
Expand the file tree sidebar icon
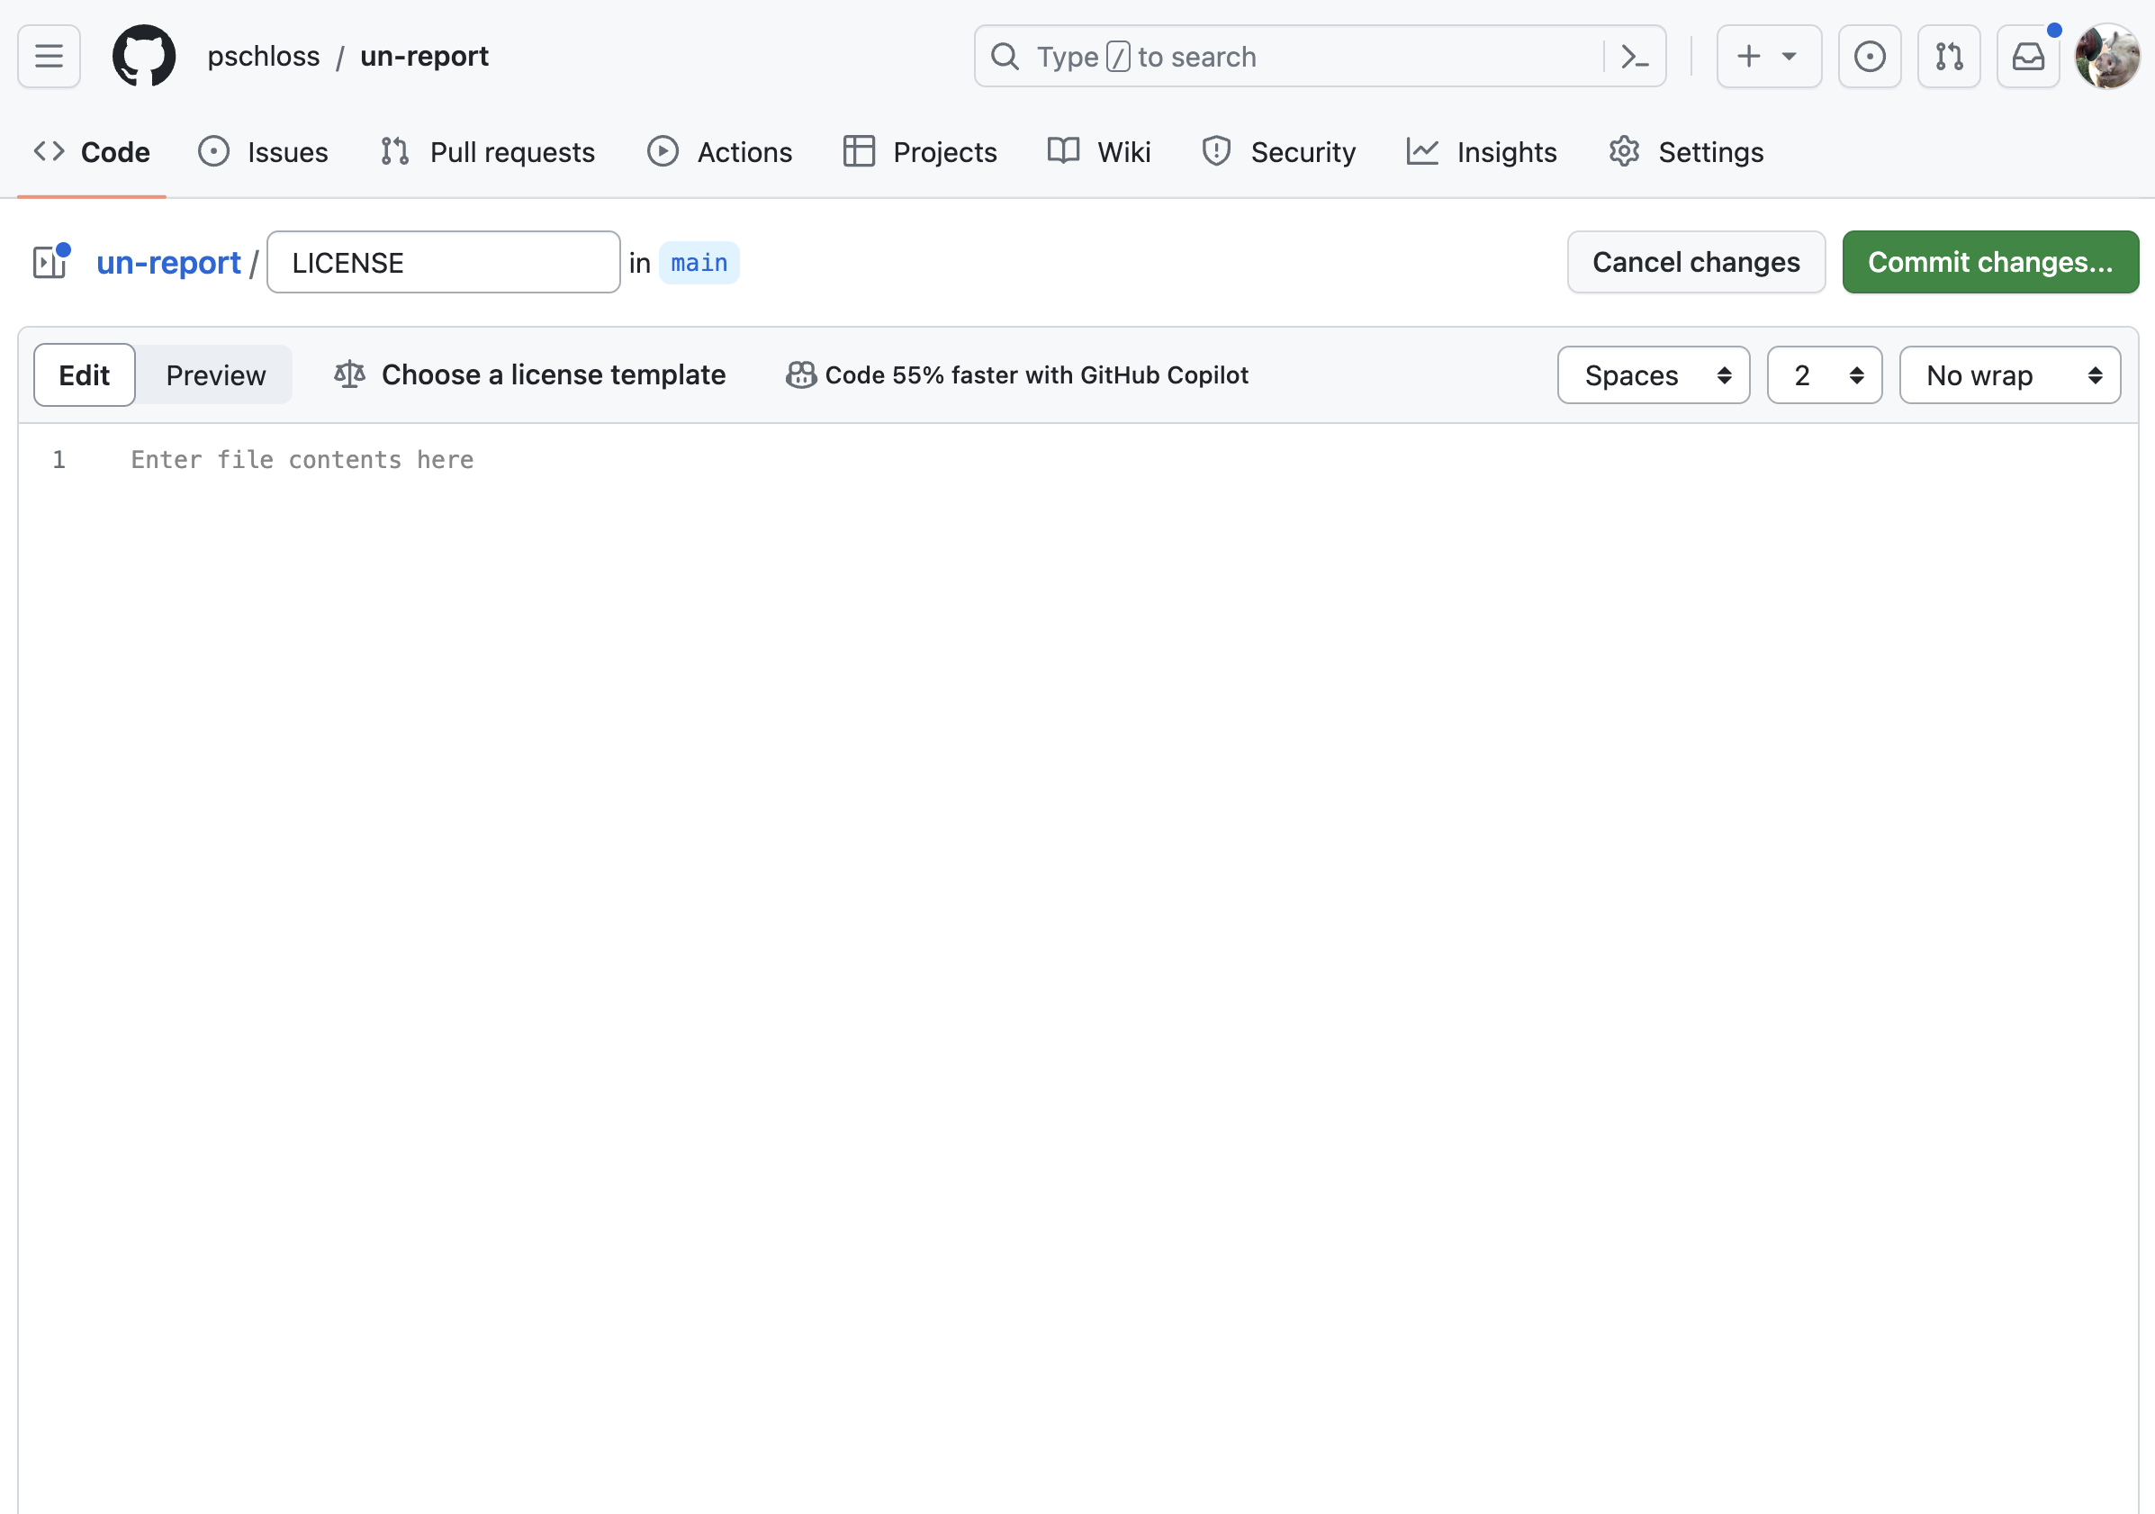point(50,263)
